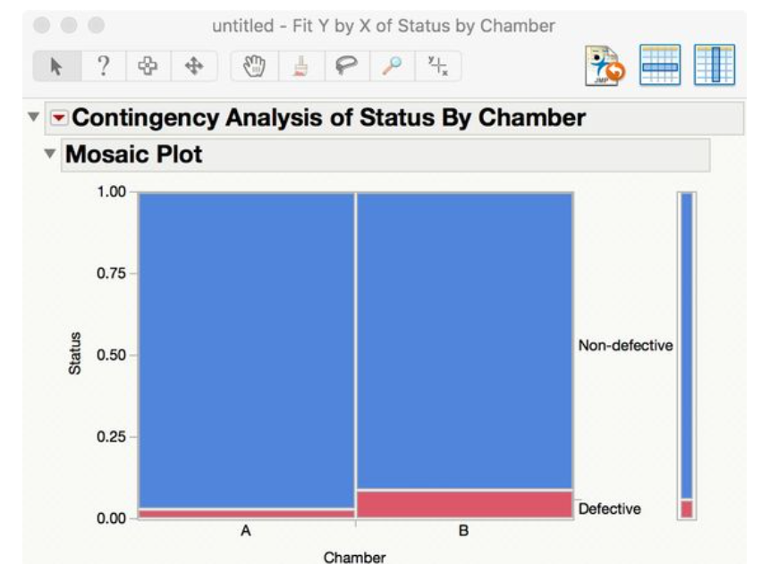This screenshot has width=770, height=564.
Task: Select the hand grabber tool
Action: coord(254,65)
